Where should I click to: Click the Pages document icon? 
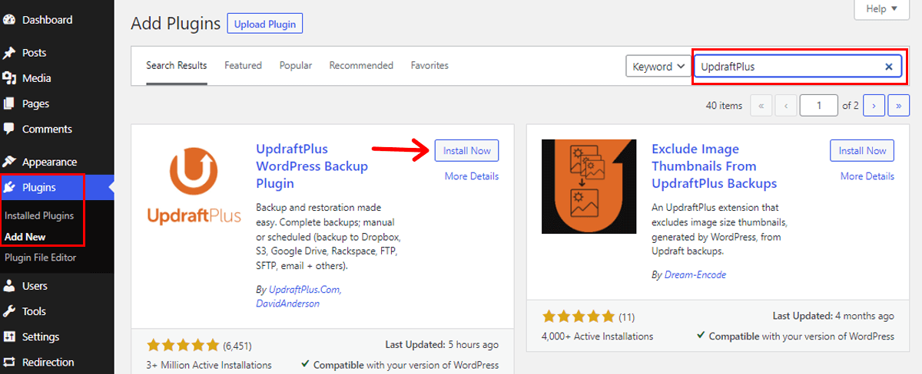coord(9,103)
